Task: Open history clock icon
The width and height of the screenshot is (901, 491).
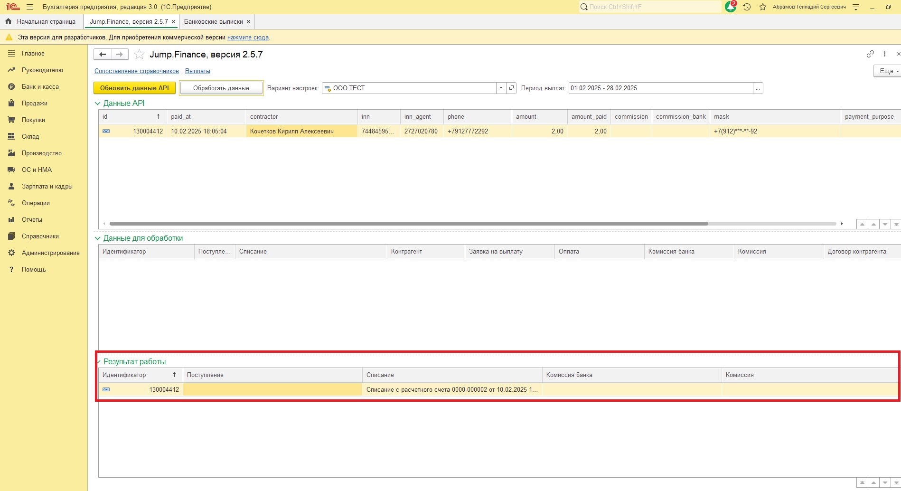Action: [747, 7]
